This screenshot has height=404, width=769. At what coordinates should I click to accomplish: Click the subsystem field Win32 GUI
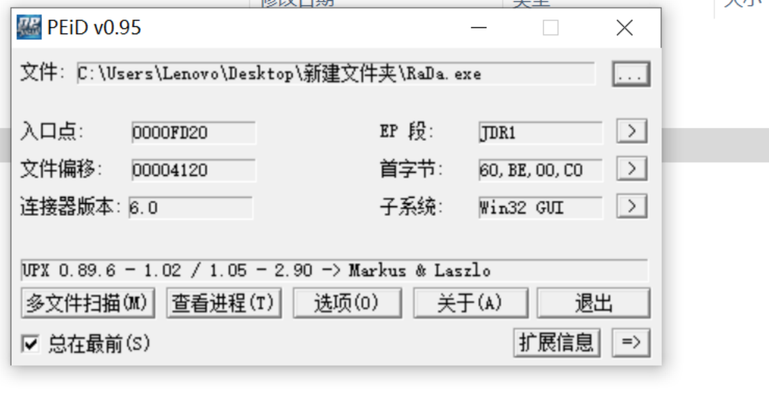(540, 208)
